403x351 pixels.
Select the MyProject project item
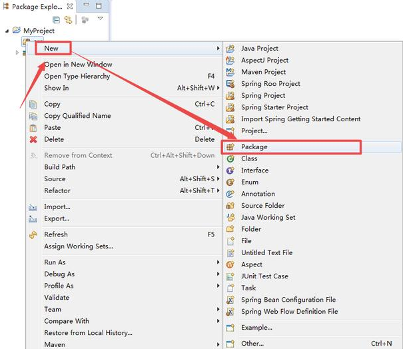pos(39,31)
